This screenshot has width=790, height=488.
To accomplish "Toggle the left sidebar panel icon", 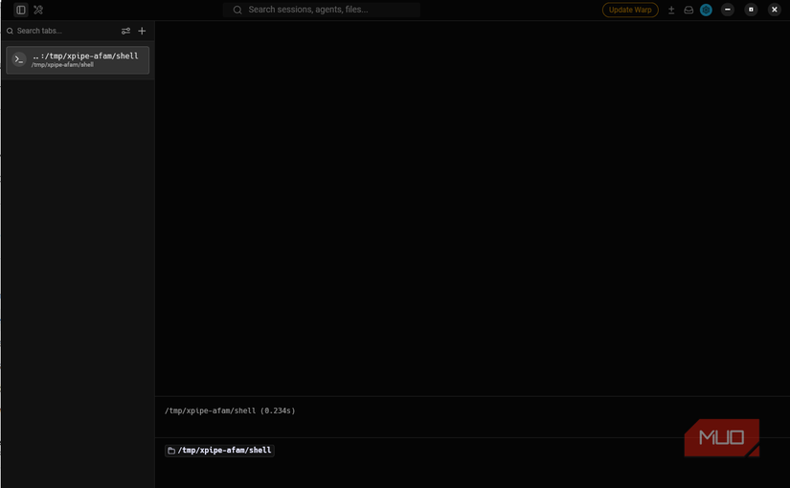I will pos(21,10).
